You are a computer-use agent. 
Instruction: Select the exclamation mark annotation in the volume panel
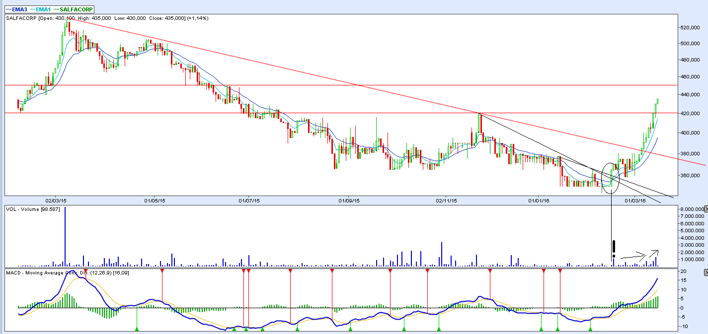[x=614, y=247]
